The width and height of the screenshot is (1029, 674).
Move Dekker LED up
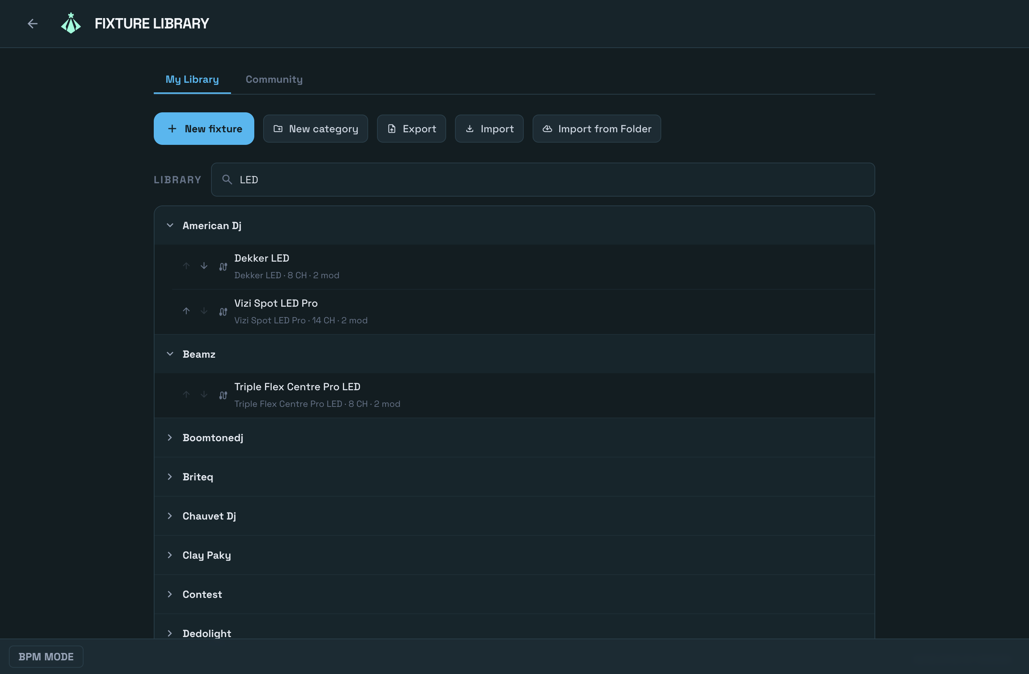point(186,266)
